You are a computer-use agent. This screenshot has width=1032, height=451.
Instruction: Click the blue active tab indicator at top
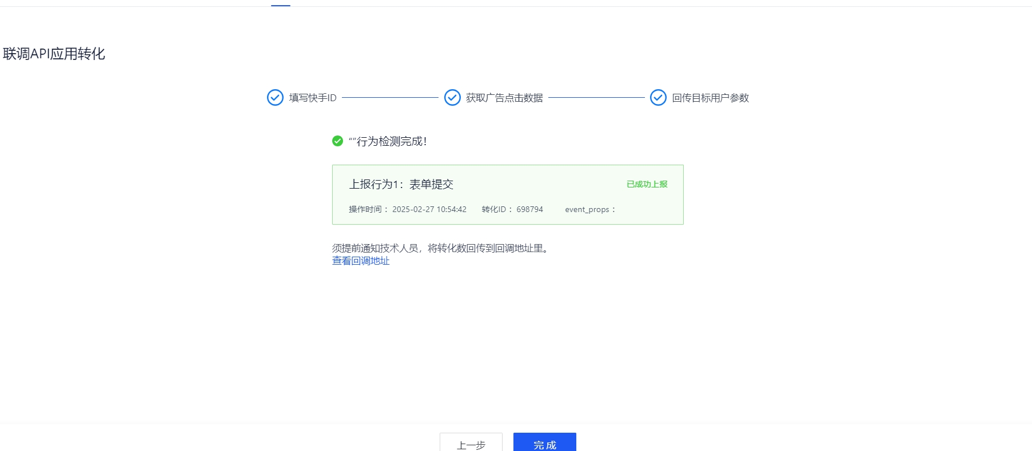(280, 5)
